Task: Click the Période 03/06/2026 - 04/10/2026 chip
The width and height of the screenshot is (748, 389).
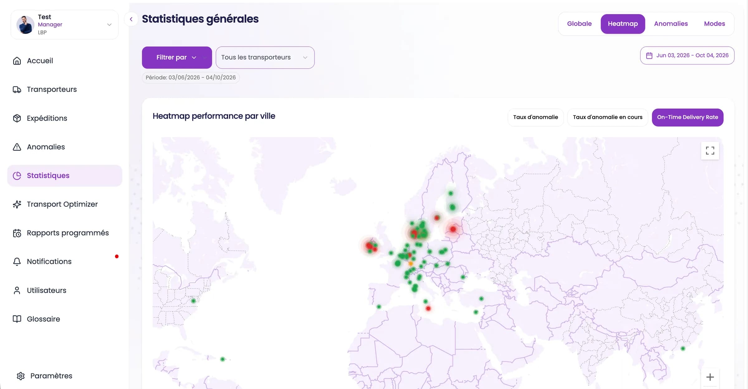Action: tap(191, 77)
